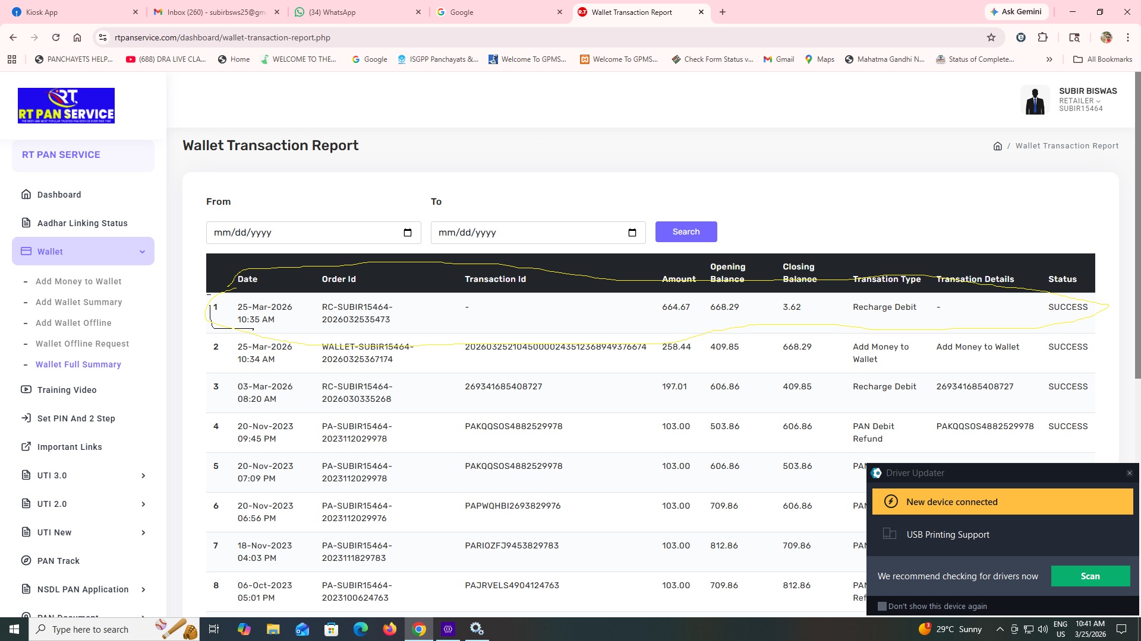
Task: Open the Chrome extensions puzzle icon
Action: click(1042, 37)
